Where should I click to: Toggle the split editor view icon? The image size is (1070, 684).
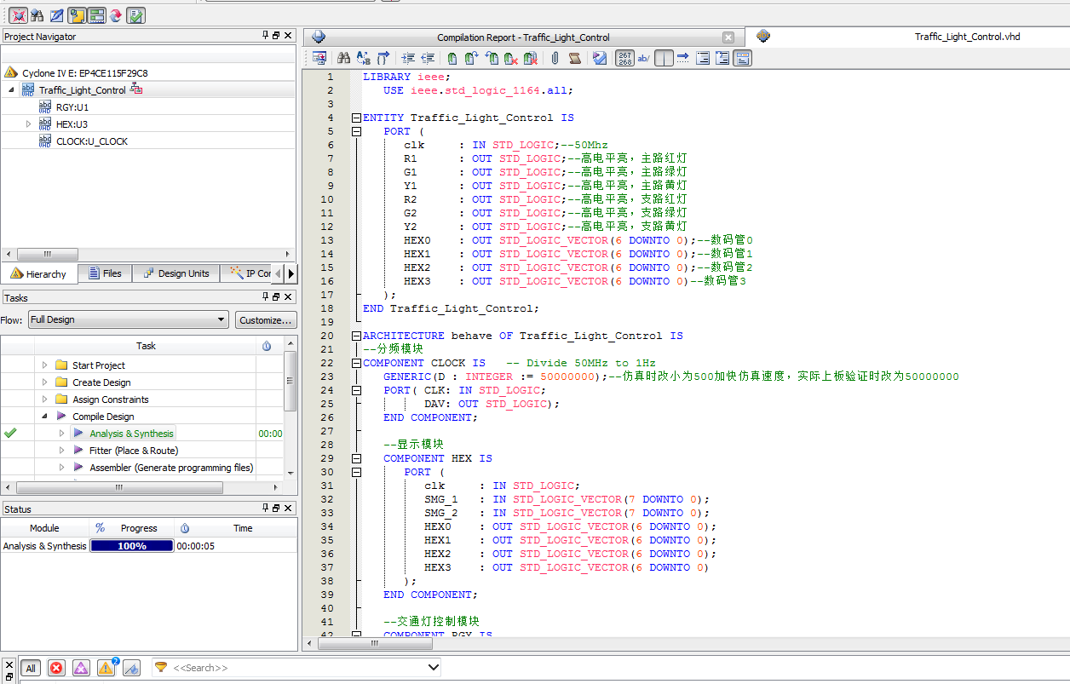point(664,58)
